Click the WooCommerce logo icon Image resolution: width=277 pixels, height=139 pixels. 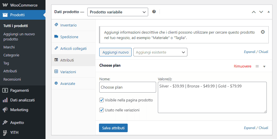tap(5, 5)
